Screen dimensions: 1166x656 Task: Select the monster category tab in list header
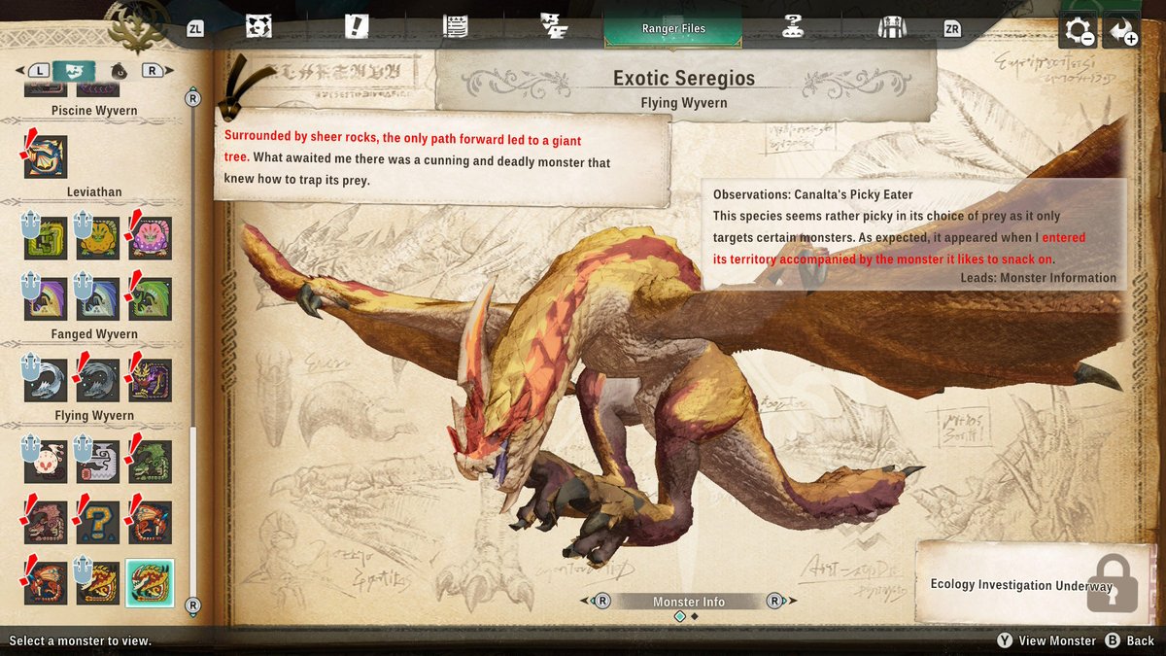[x=74, y=70]
